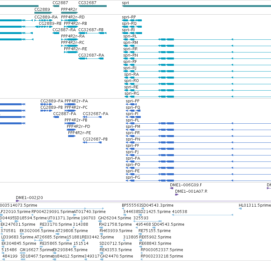This screenshot has height=261, width=271.
Task: Select EST RP003233218.5prime
Action: [x=162, y=257]
